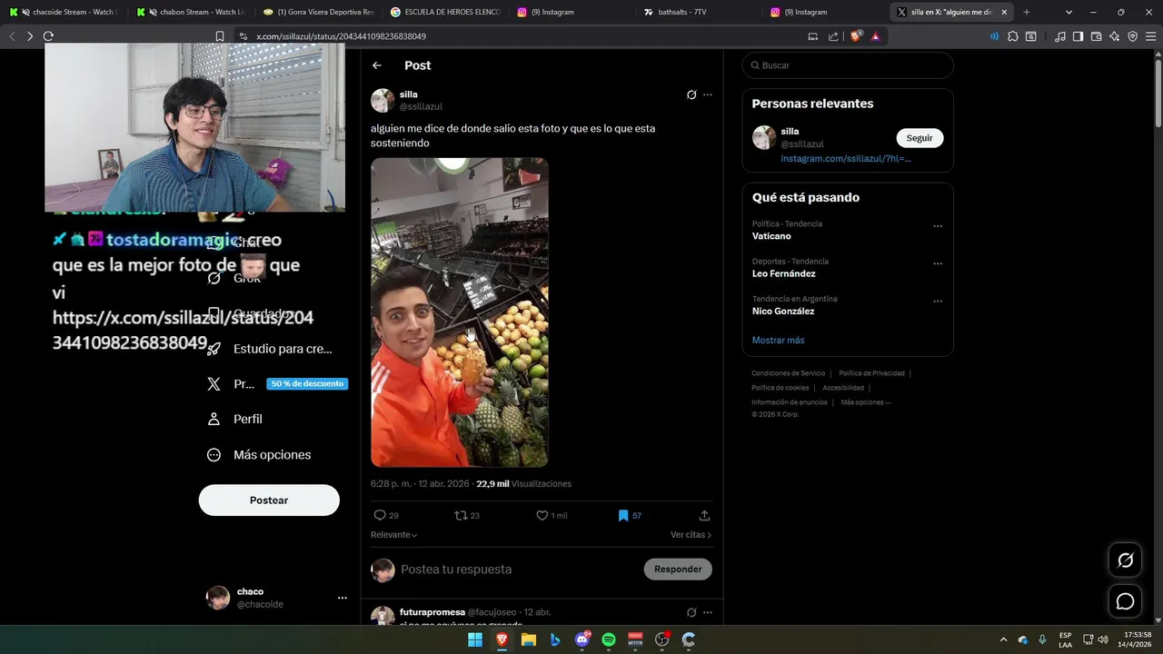Open Brave Shields lion icon

[855, 36]
